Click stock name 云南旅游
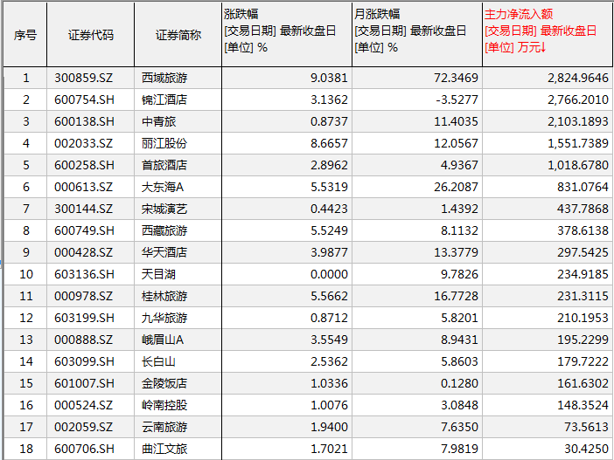Image resolution: width=614 pixels, height=460 pixels. click(164, 427)
